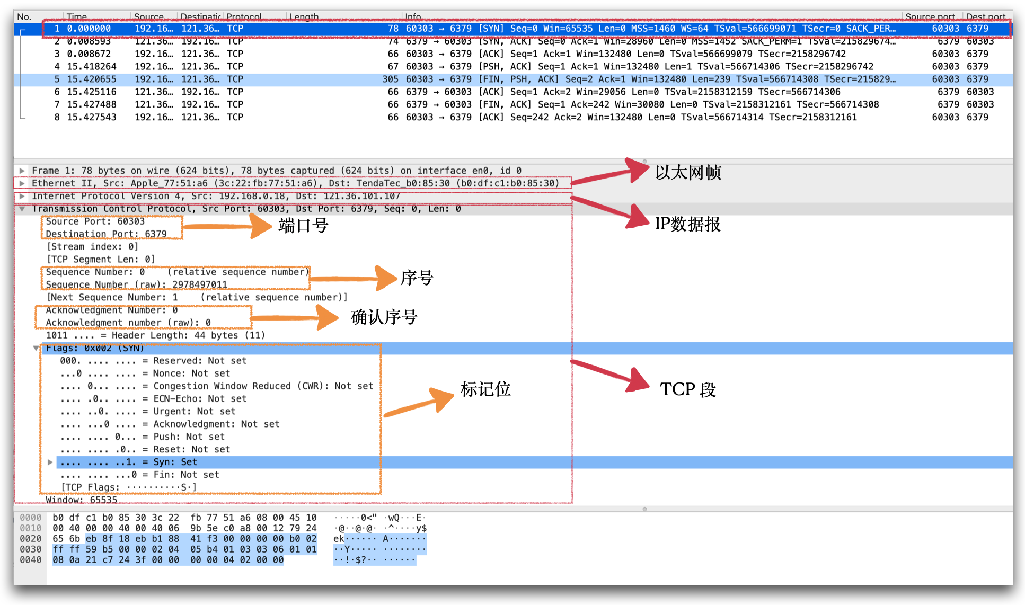The image size is (1025, 605).
Task: Collapse the Flags: 0x002 (SYN) tree
Action: click(x=36, y=348)
